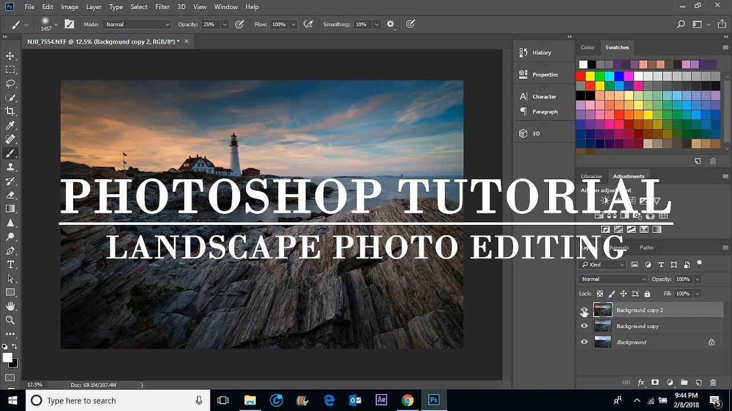Open the Select menu
Viewport: 732px width, 411px height.
139,7
